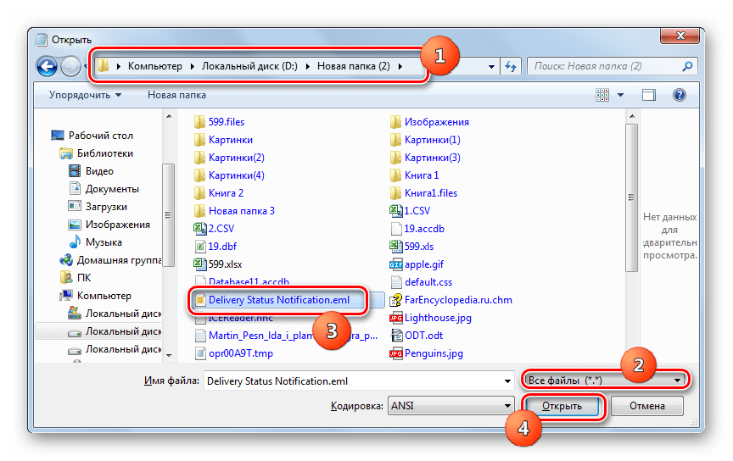Expand the file name history dropdown arrow
This screenshot has width=733, height=461.
pos(507,381)
